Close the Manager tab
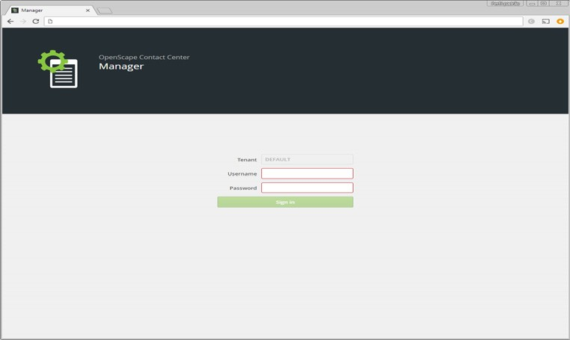570x340 pixels. [x=88, y=10]
